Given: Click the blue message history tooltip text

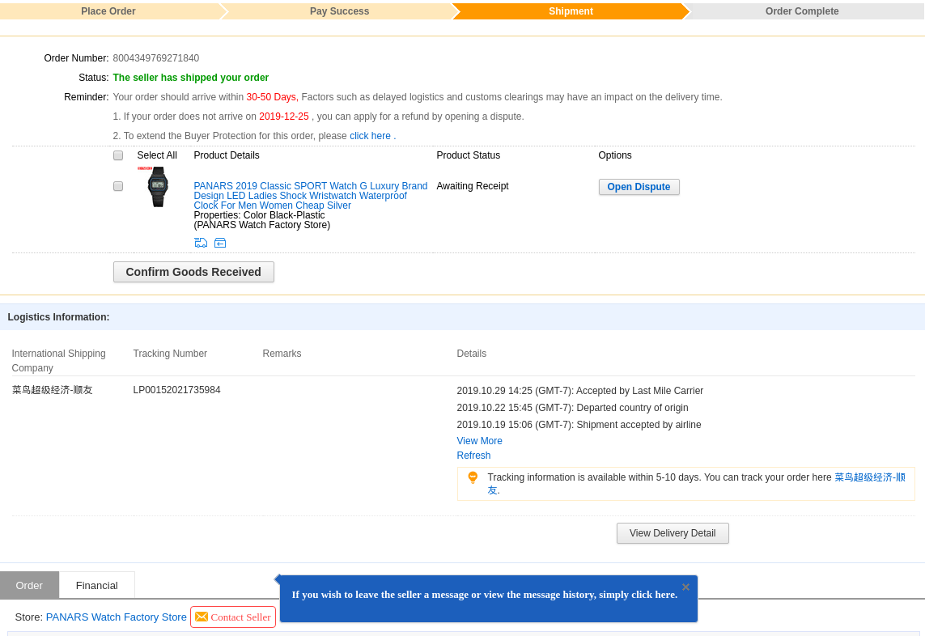Looking at the screenshot, I should click(x=484, y=595).
